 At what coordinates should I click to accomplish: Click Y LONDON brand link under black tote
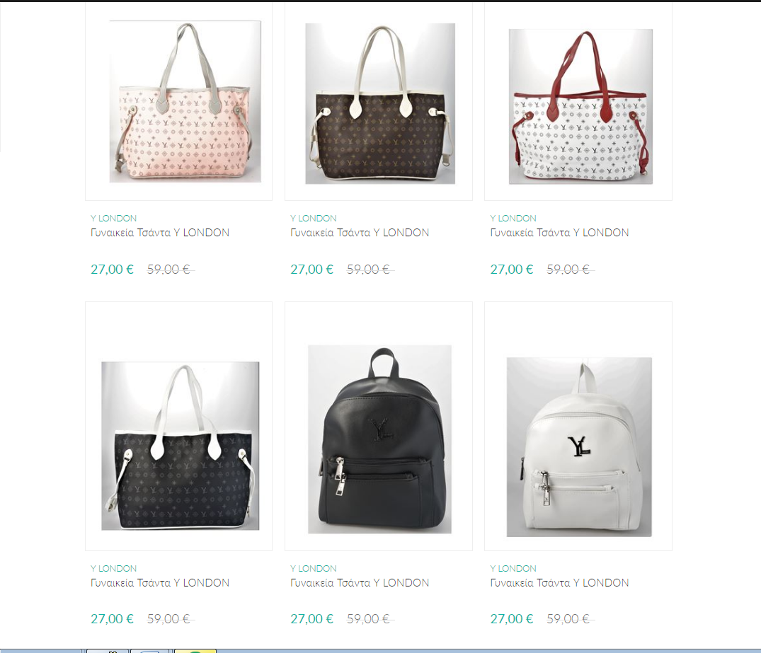coord(113,568)
